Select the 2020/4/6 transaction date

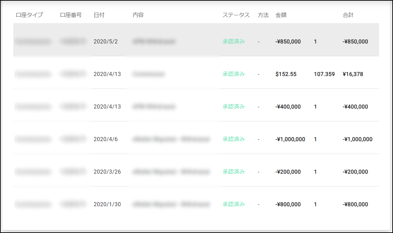click(106, 139)
